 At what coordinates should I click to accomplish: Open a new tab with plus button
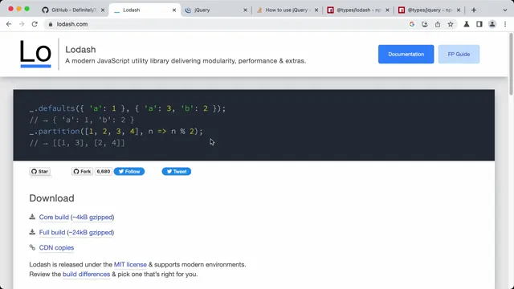(474, 10)
